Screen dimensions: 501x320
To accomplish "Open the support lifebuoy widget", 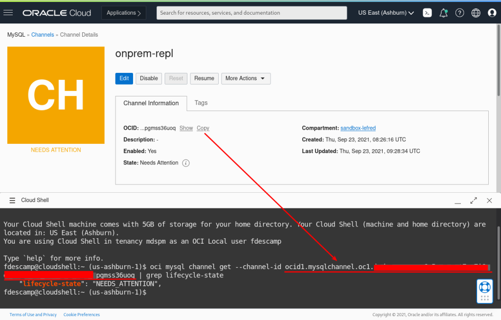I will coord(485,291).
